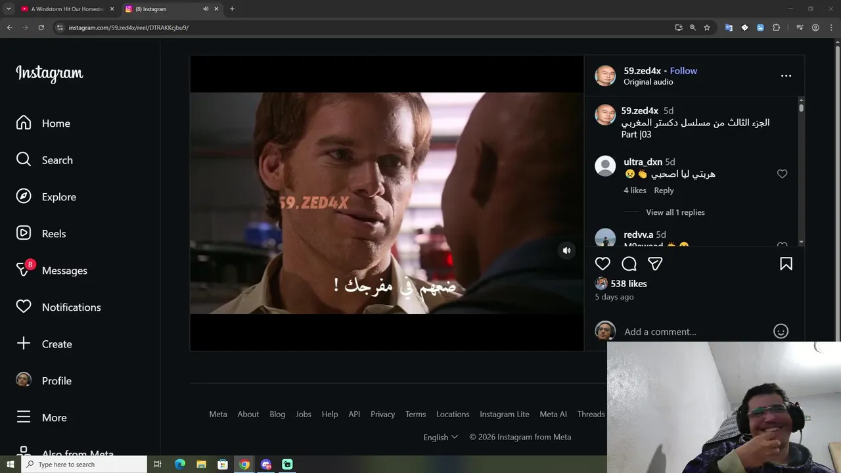Click the taskbar search box
The width and height of the screenshot is (841, 473).
tap(84, 464)
